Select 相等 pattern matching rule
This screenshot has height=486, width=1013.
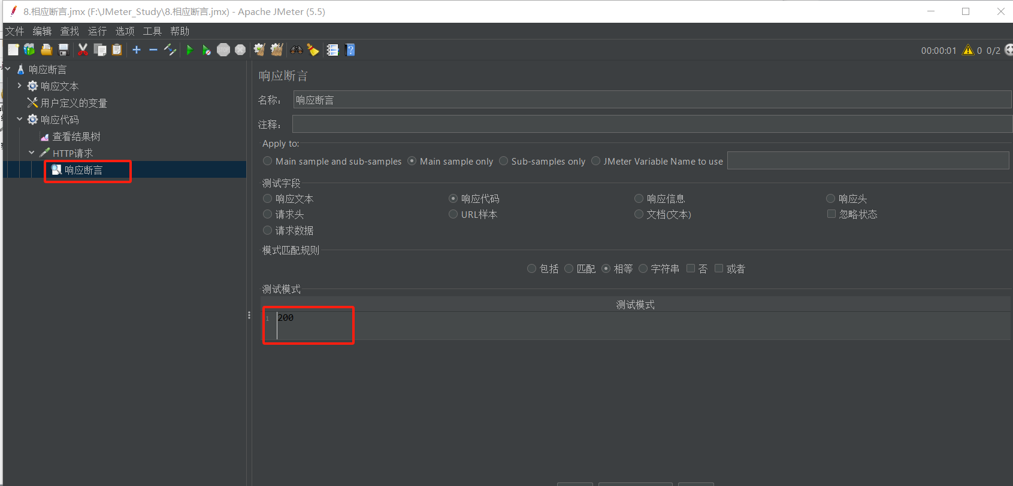pyautogui.click(x=606, y=269)
